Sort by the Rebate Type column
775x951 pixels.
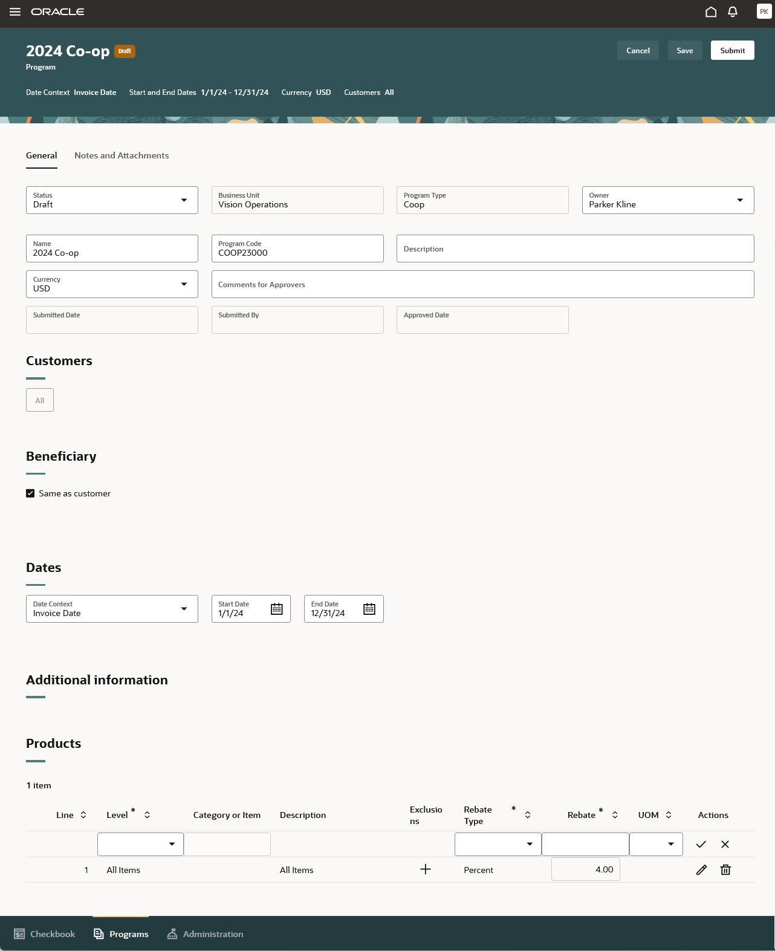[528, 815]
